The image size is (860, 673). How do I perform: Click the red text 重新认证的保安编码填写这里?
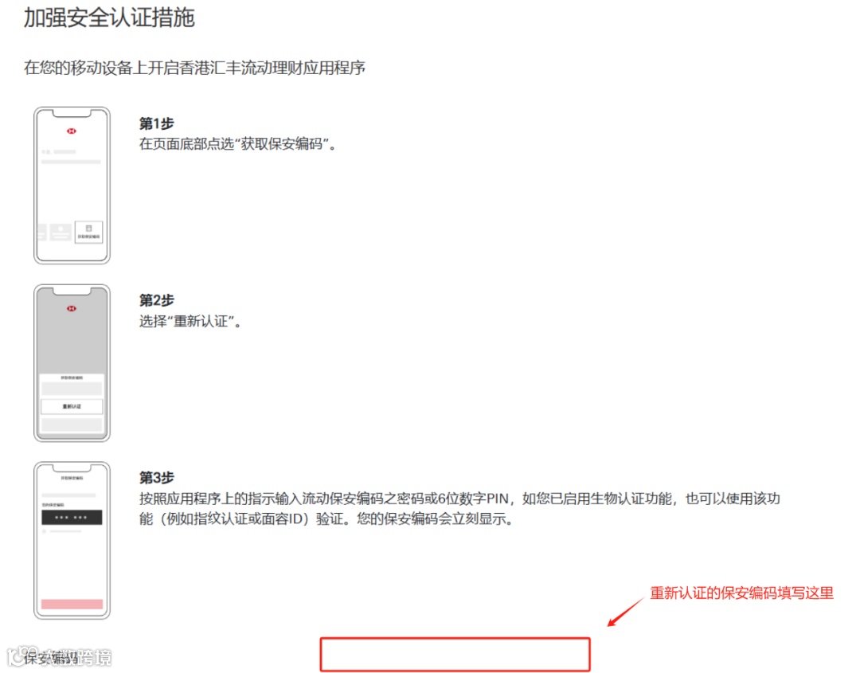[x=741, y=593]
